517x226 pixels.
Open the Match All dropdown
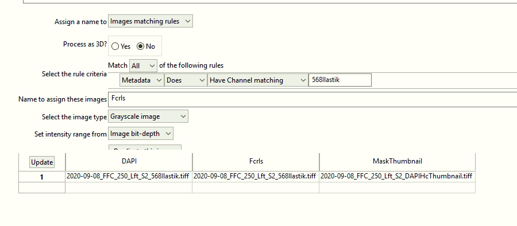(144, 66)
